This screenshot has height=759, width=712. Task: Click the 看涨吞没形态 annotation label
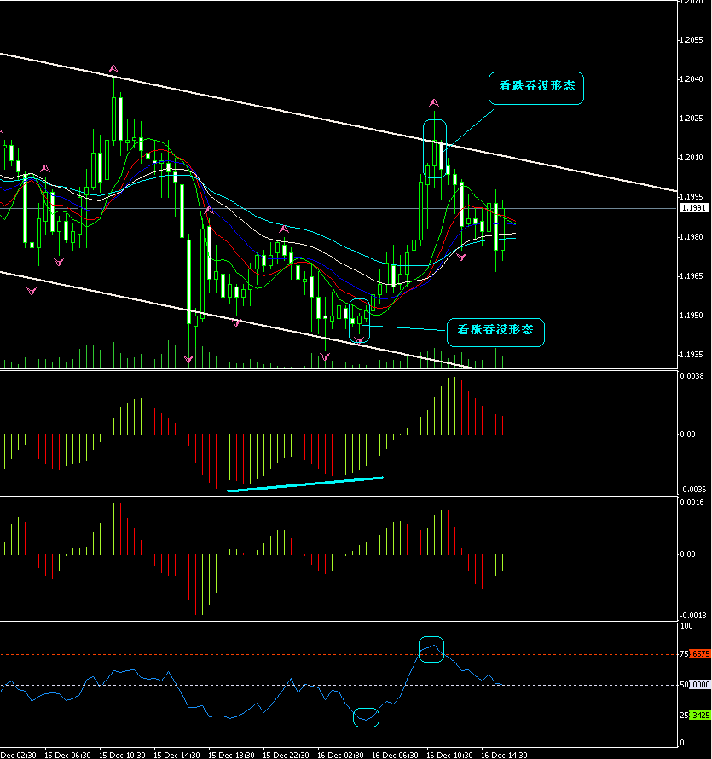tap(495, 332)
